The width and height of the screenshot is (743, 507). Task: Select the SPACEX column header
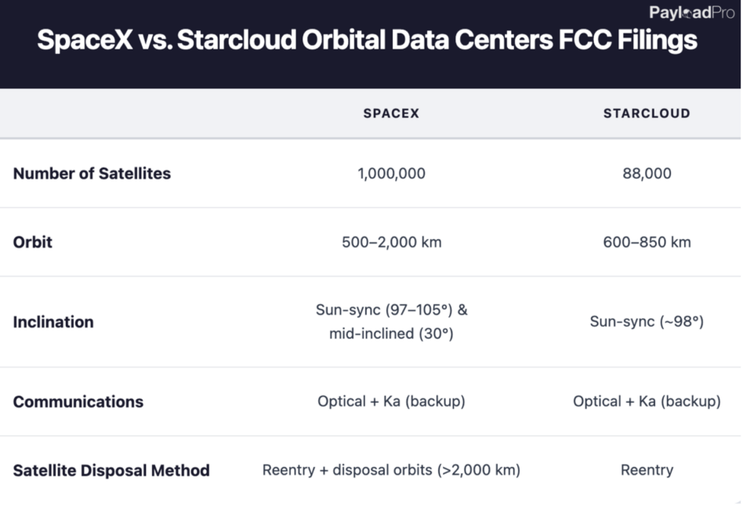[x=391, y=114]
